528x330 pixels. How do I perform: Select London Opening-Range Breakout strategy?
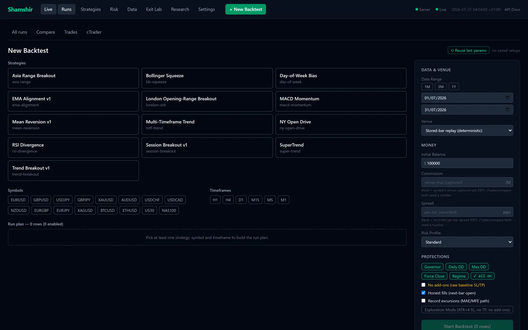coord(207,101)
